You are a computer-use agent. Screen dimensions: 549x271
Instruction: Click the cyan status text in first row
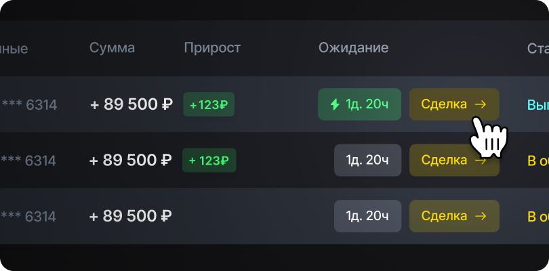click(x=537, y=105)
